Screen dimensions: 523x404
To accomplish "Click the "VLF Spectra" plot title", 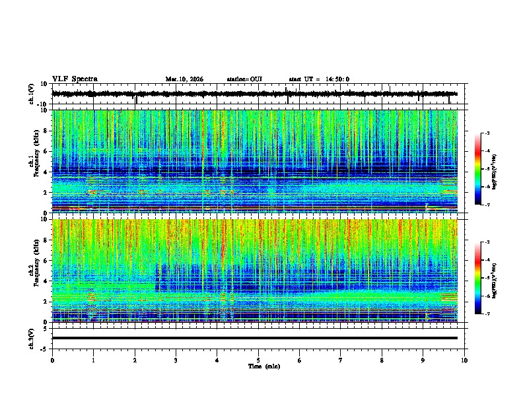I will [75, 79].
